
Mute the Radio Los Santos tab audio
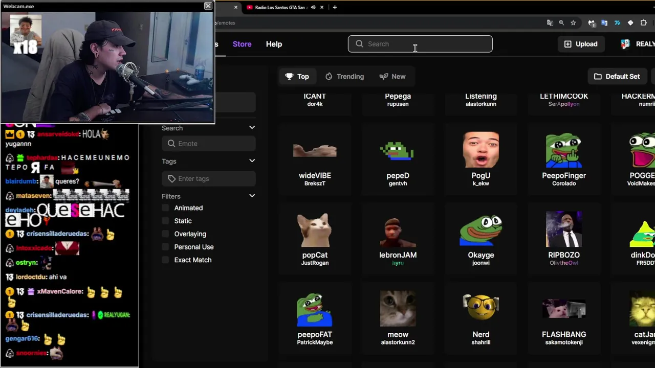(x=313, y=7)
